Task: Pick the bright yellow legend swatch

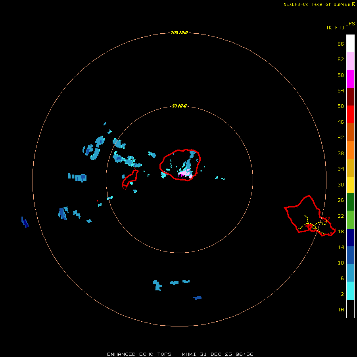Action: (x=350, y=185)
